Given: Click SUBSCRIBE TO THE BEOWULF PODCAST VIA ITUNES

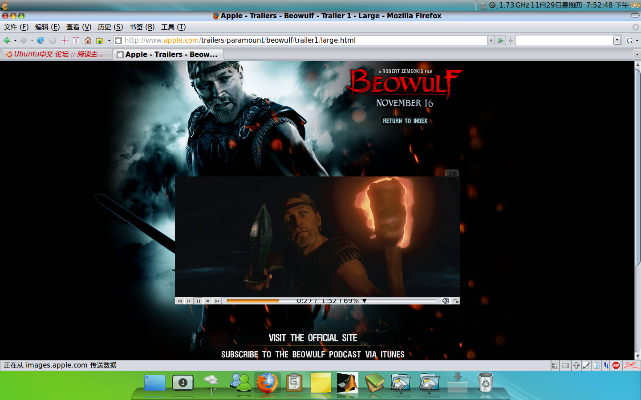Looking at the screenshot, I should 313,354.
